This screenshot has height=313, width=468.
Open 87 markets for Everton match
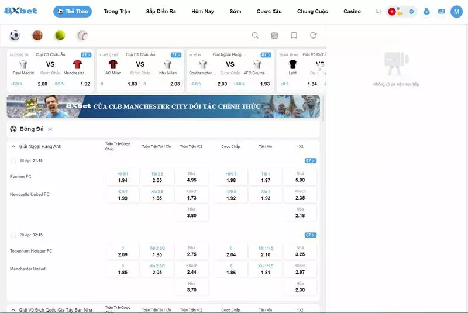tap(311, 161)
